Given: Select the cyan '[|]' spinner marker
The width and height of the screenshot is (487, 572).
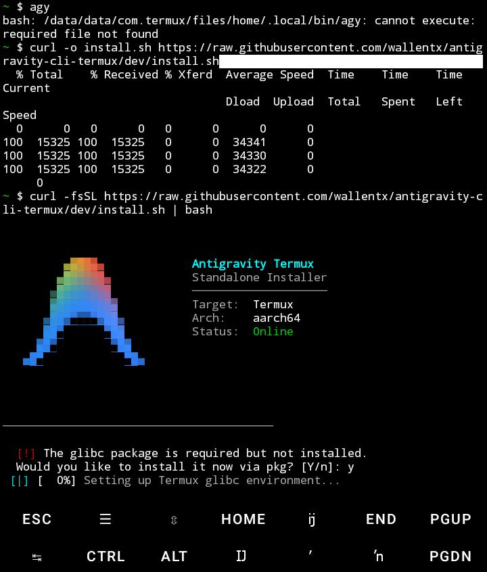Looking at the screenshot, I should pos(20,481).
